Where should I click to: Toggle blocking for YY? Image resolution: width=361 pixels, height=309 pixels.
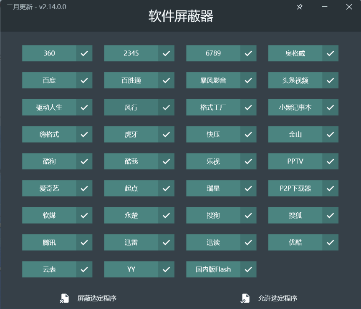166,269
